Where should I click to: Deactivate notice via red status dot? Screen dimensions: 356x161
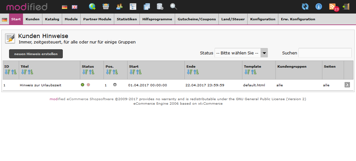88,85
